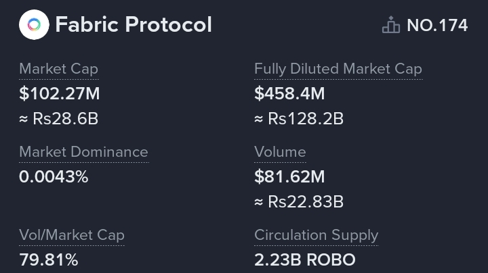Click the Circulation Supply label
This screenshot has width=488, height=273.
click(x=316, y=235)
